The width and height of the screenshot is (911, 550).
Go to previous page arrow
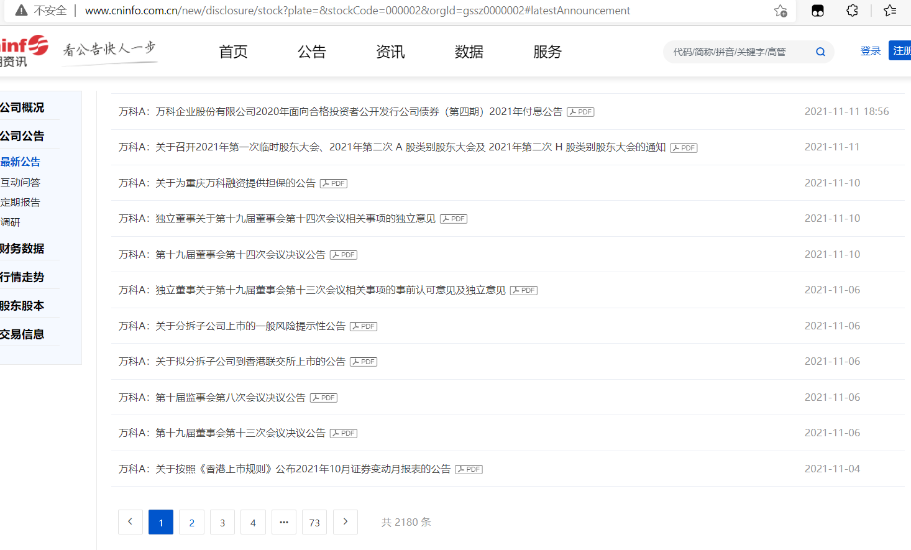click(130, 522)
